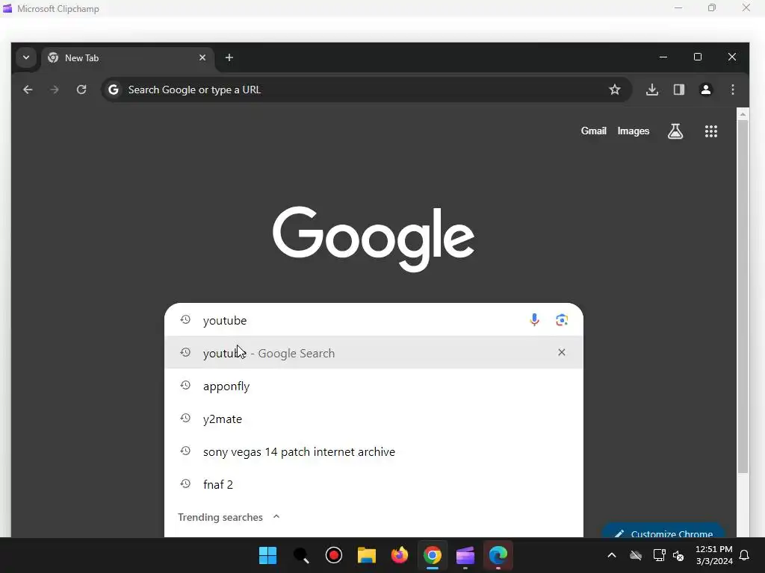Image resolution: width=765 pixels, height=573 pixels.
Task: Open Clipchamp from taskbar
Action: point(465,555)
